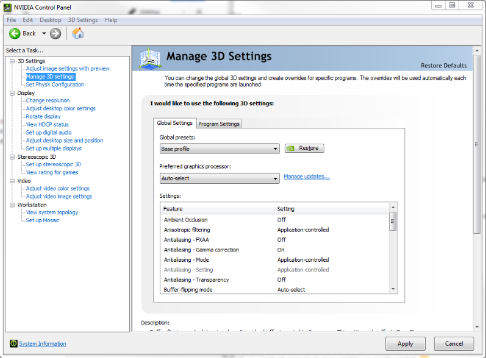Open Set PhysX Configuration
Image resolution: width=486 pixels, height=358 pixels.
click(x=55, y=85)
